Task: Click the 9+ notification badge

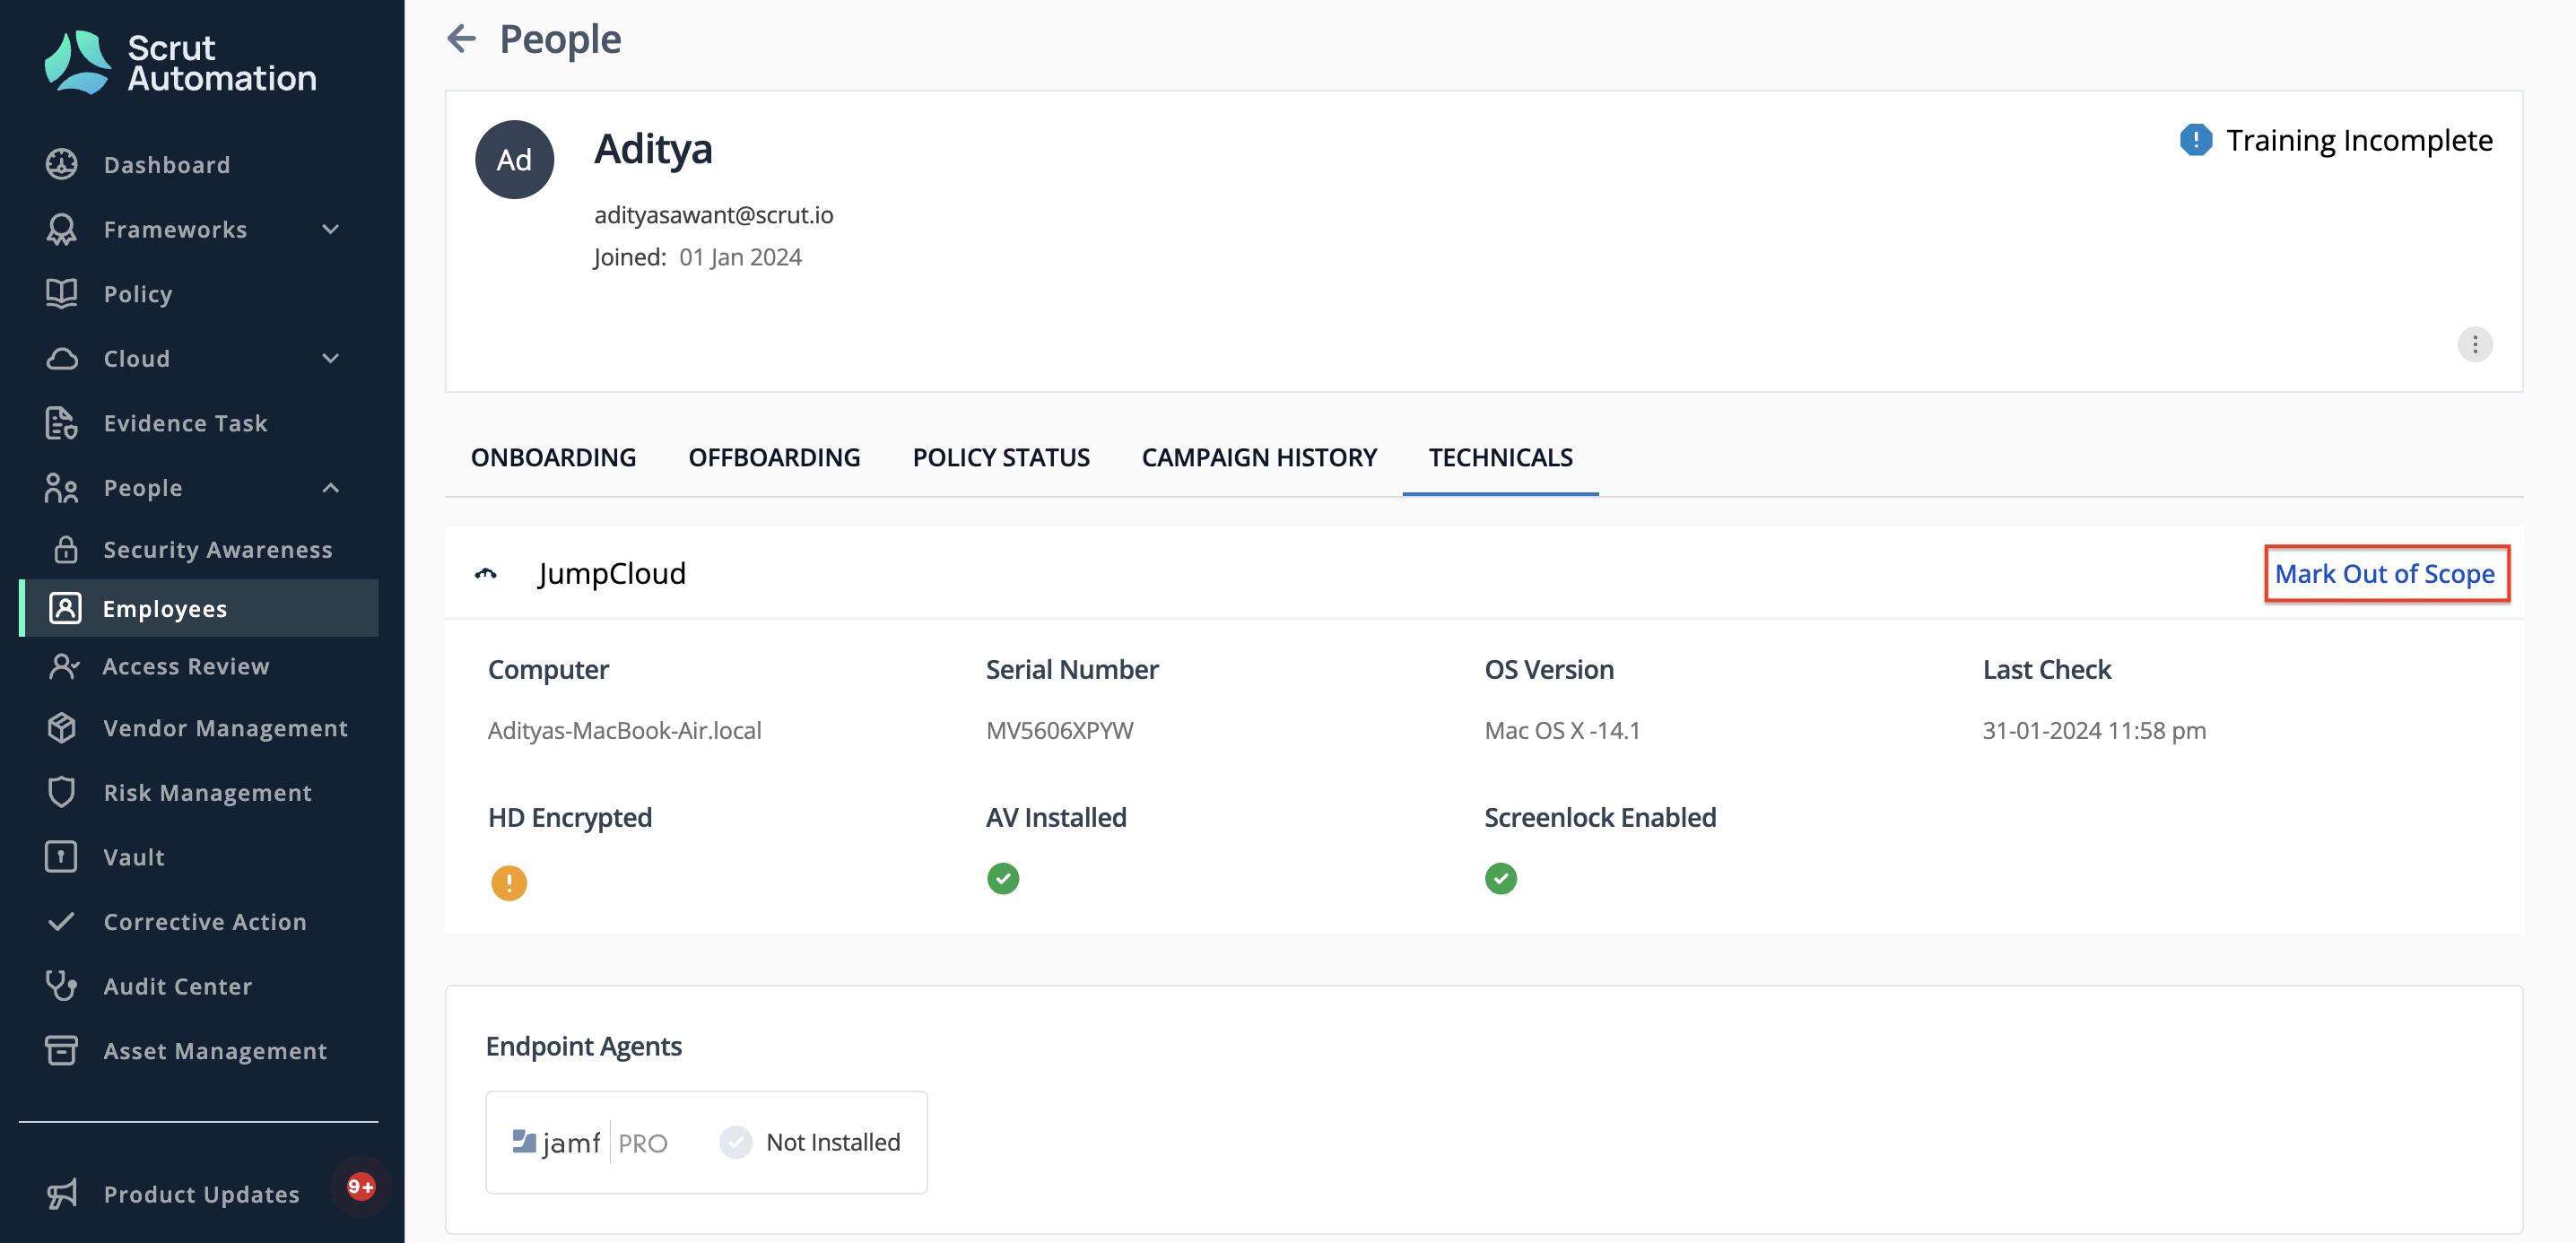Action: point(361,1187)
